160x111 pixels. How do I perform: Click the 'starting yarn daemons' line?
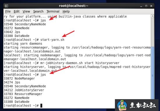coord(23,44)
